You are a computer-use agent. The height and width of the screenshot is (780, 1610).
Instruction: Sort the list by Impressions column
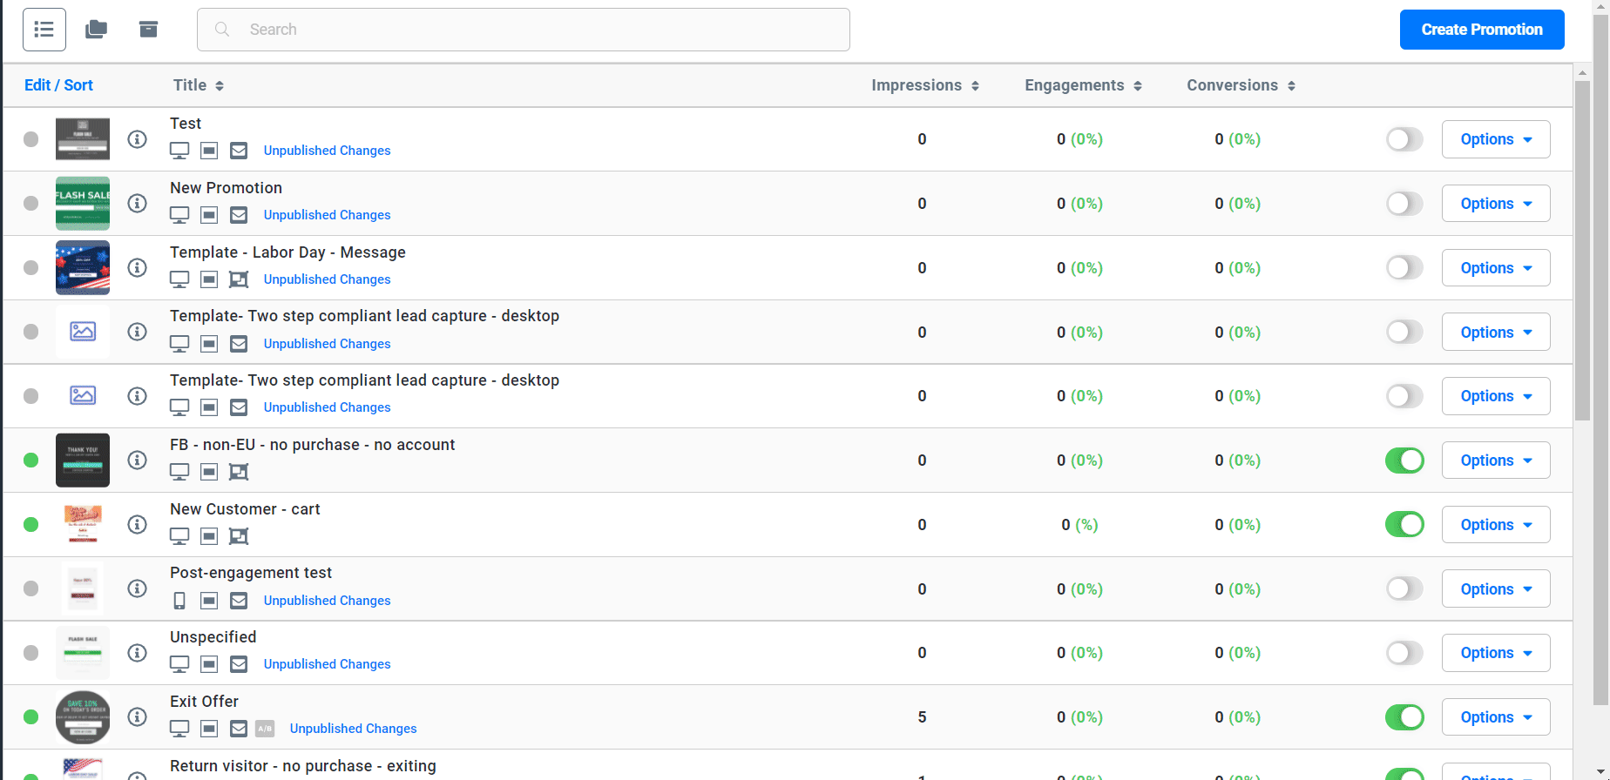[x=924, y=85]
